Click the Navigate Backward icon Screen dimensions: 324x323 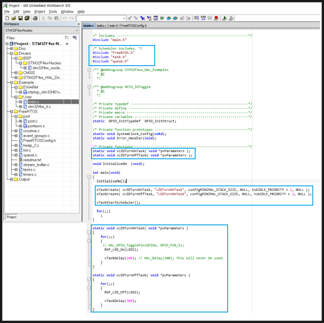point(182,18)
